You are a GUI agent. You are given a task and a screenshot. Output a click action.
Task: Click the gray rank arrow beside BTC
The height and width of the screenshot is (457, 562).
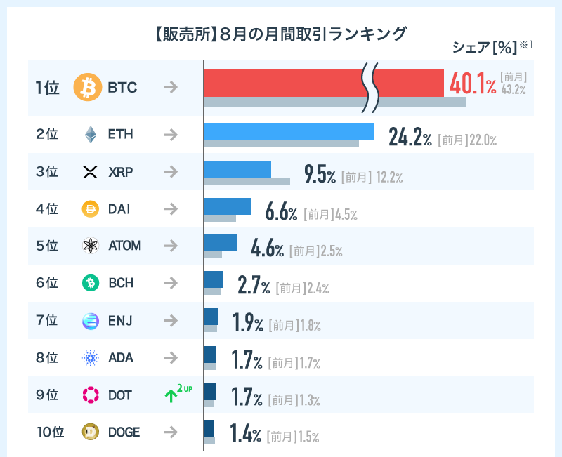coord(170,88)
